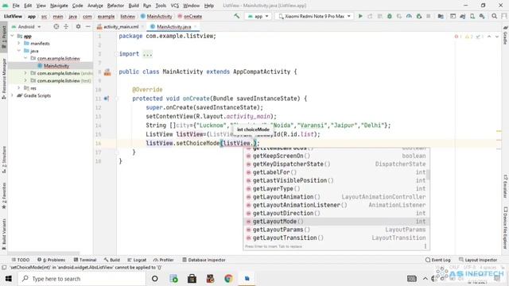This screenshot has height=286, width=509.
Task: Click the gutter class icon on line 8
Action: [107, 72]
